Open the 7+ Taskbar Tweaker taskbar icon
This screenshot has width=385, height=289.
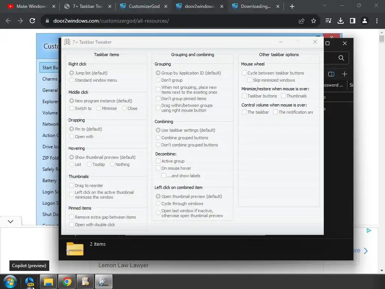pos(104,281)
